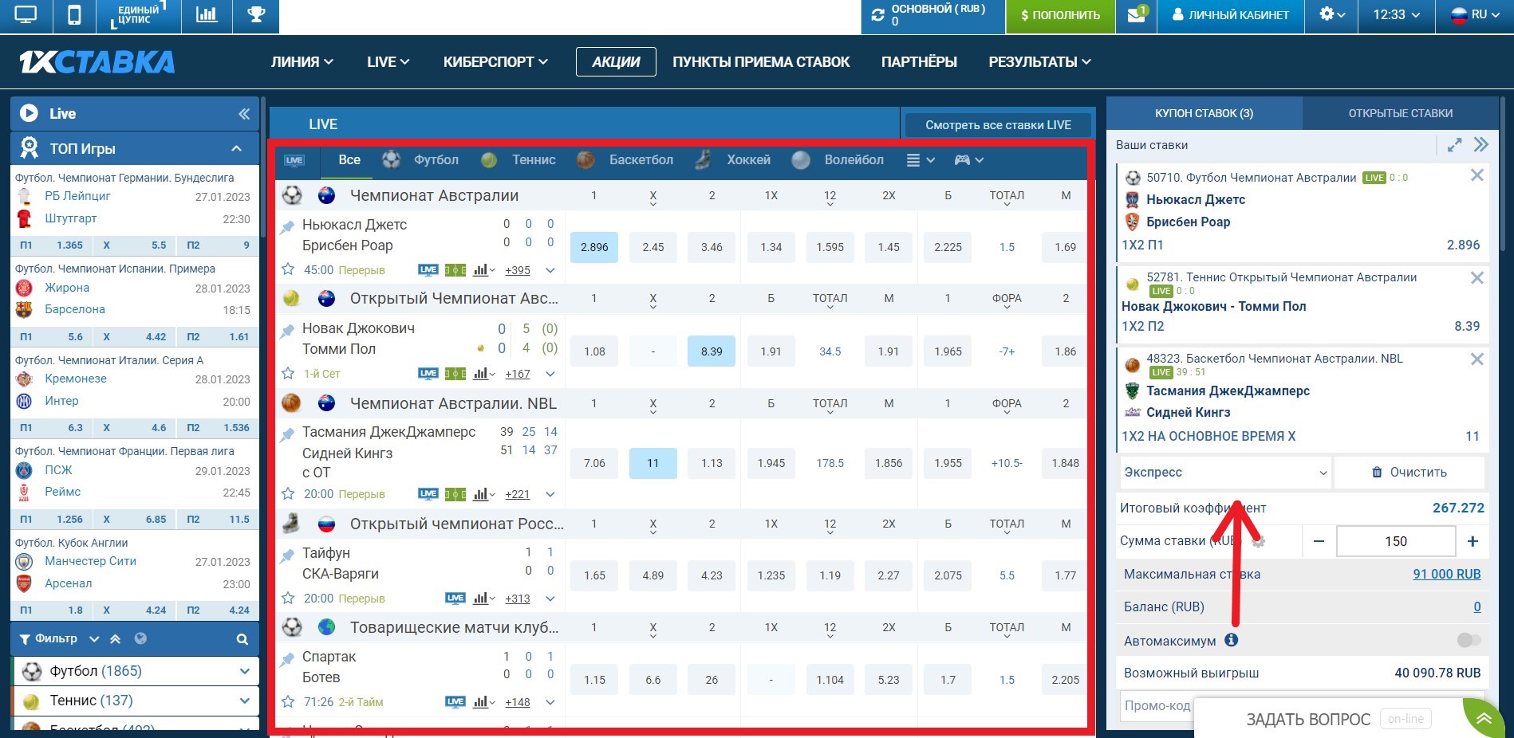Expand more markets for Ньюкасл Джетс match
1514x738 pixels.
(550, 270)
